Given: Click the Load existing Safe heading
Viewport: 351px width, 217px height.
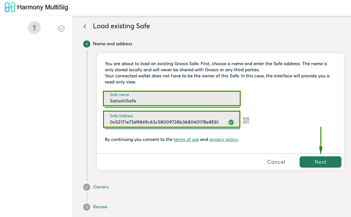Looking at the screenshot, I should click(121, 26).
